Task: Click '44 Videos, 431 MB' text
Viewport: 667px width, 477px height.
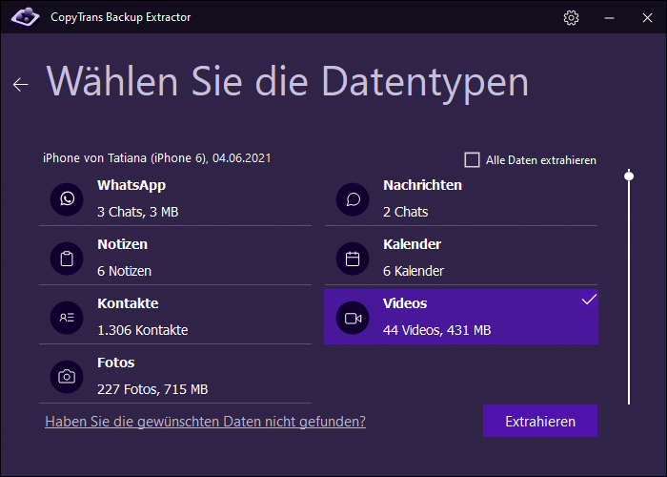Action: [x=436, y=330]
